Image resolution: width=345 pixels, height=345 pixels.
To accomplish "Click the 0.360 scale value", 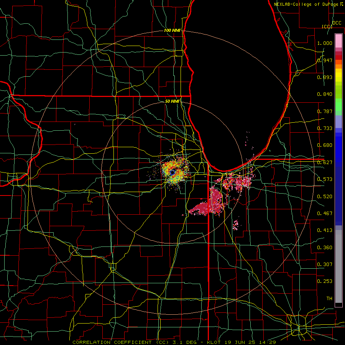I will 325,248.
